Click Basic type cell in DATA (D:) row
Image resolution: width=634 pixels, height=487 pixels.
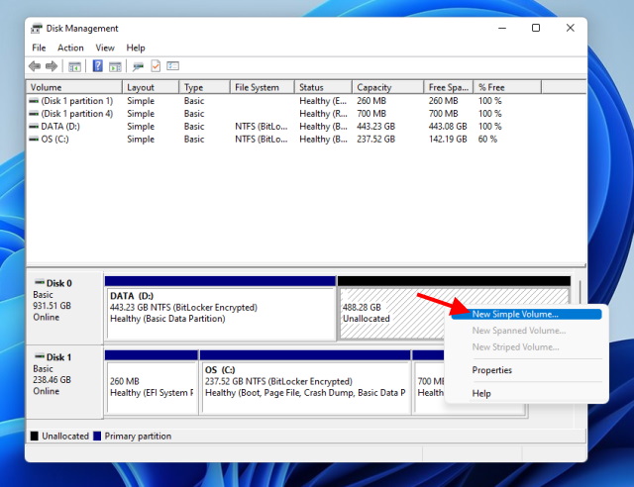tap(194, 127)
